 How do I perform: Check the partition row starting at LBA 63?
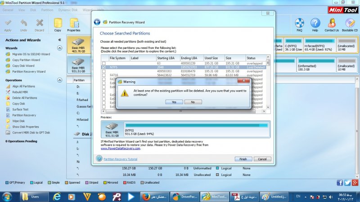pos(104,63)
